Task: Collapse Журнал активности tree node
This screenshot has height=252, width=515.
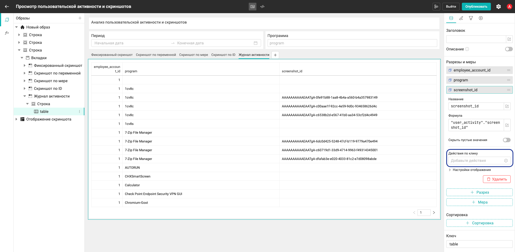Action: [x=24, y=96]
